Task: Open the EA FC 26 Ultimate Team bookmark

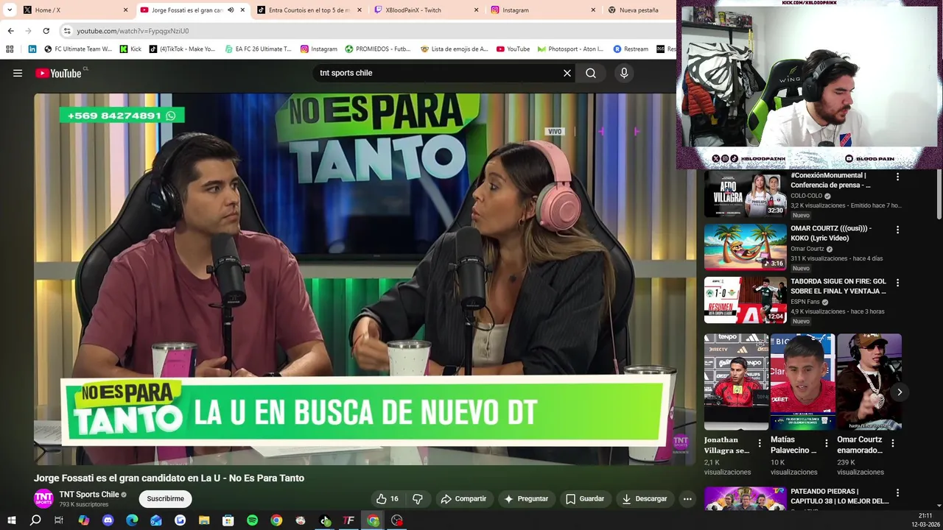Action: click(x=259, y=49)
